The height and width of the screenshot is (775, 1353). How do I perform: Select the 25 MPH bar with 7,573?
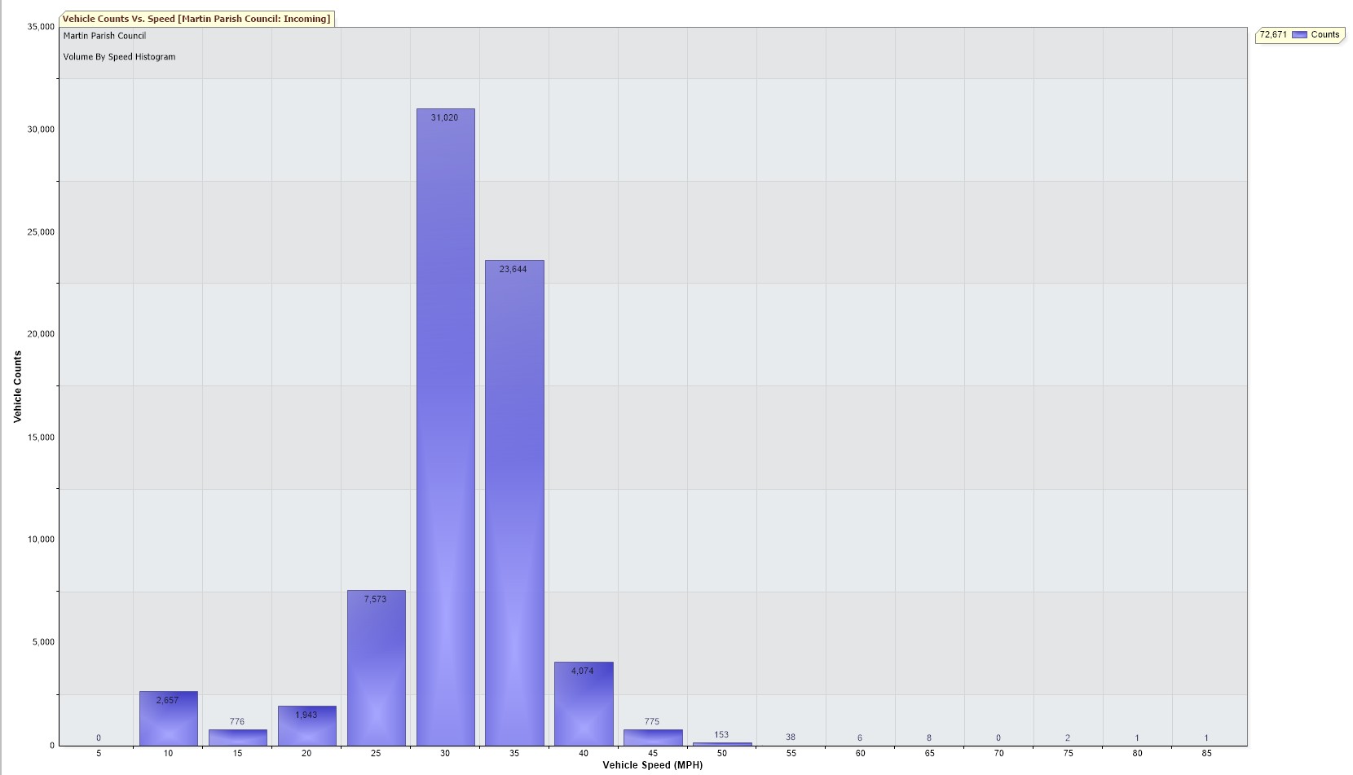tap(376, 668)
